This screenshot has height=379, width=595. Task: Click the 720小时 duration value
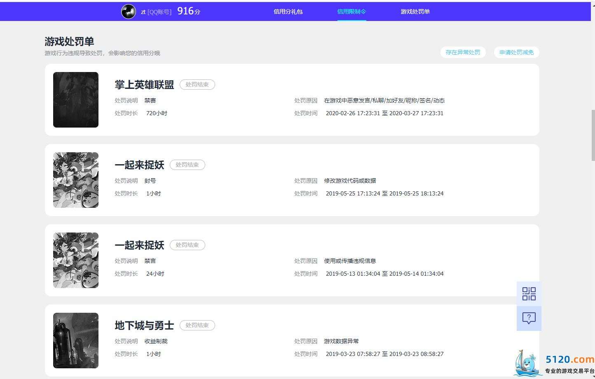pyautogui.click(x=157, y=113)
